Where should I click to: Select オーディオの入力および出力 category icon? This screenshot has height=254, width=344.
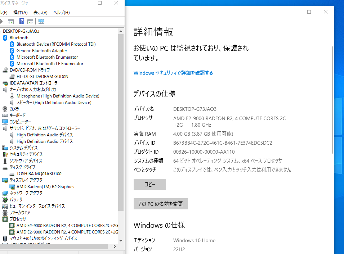tap(5, 90)
